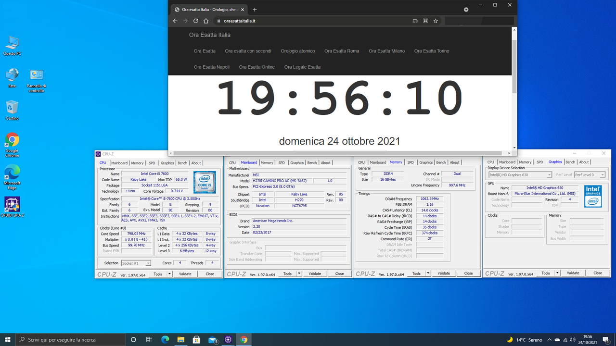Open the Windows Start menu

click(8, 339)
